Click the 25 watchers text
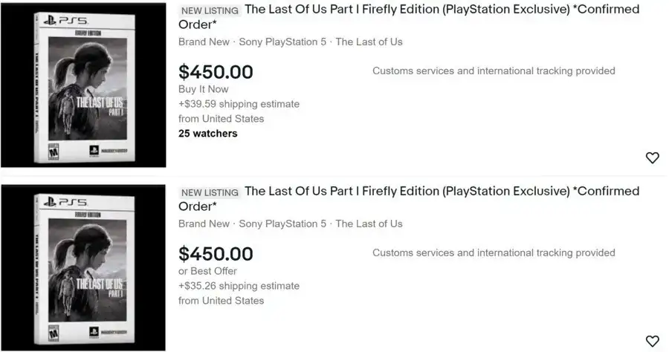Screen dimensions: 669x352 click(207, 134)
